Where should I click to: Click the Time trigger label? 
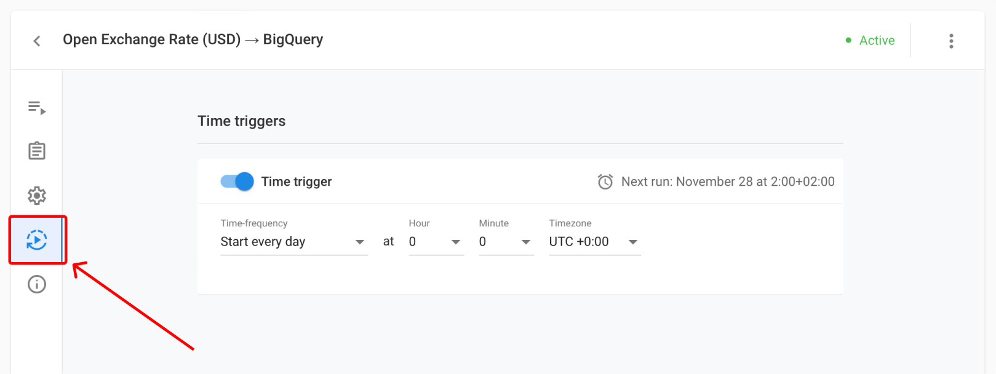pos(297,181)
